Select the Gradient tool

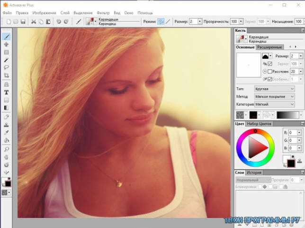click(x=7, y=108)
